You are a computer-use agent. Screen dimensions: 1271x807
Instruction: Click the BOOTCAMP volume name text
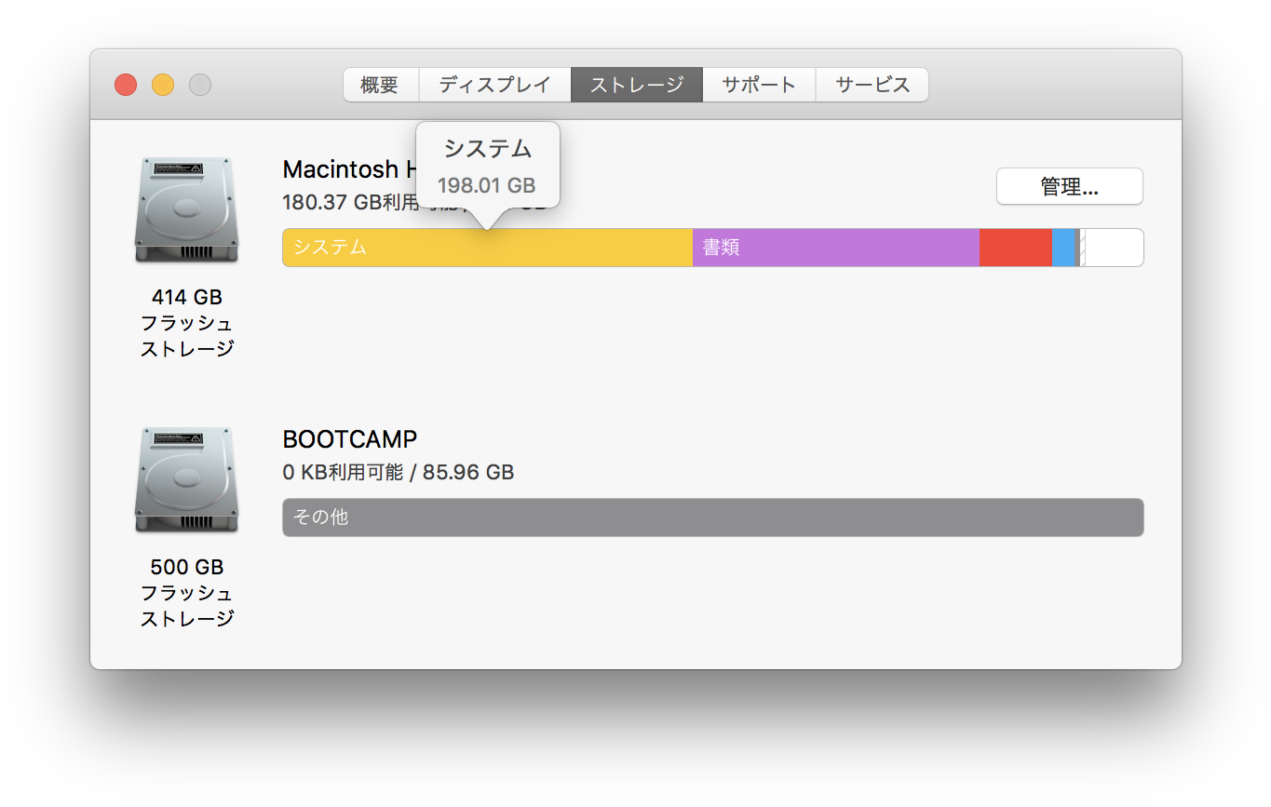tap(349, 439)
